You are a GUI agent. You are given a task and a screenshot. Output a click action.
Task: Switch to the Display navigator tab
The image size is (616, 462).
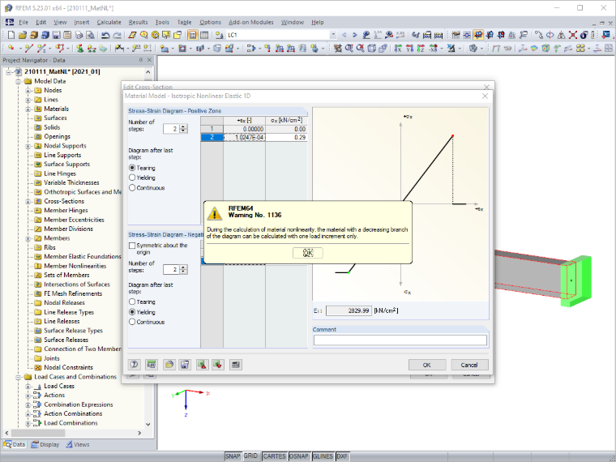[45, 445]
